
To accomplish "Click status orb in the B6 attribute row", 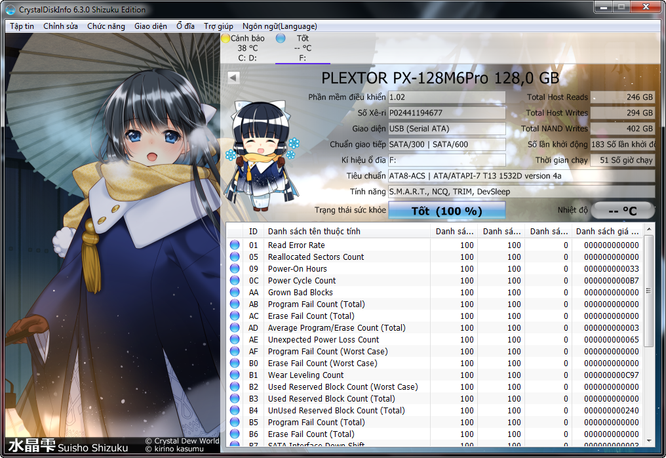I will point(235,434).
